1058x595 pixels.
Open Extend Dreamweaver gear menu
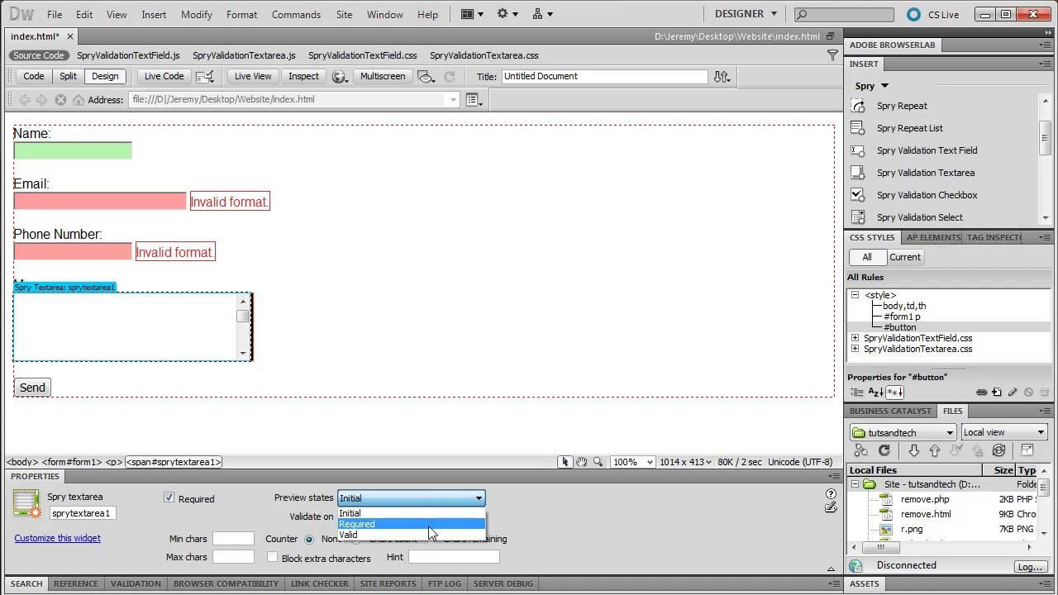click(507, 14)
